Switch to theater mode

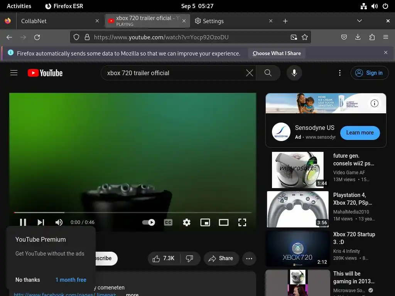[x=224, y=222]
